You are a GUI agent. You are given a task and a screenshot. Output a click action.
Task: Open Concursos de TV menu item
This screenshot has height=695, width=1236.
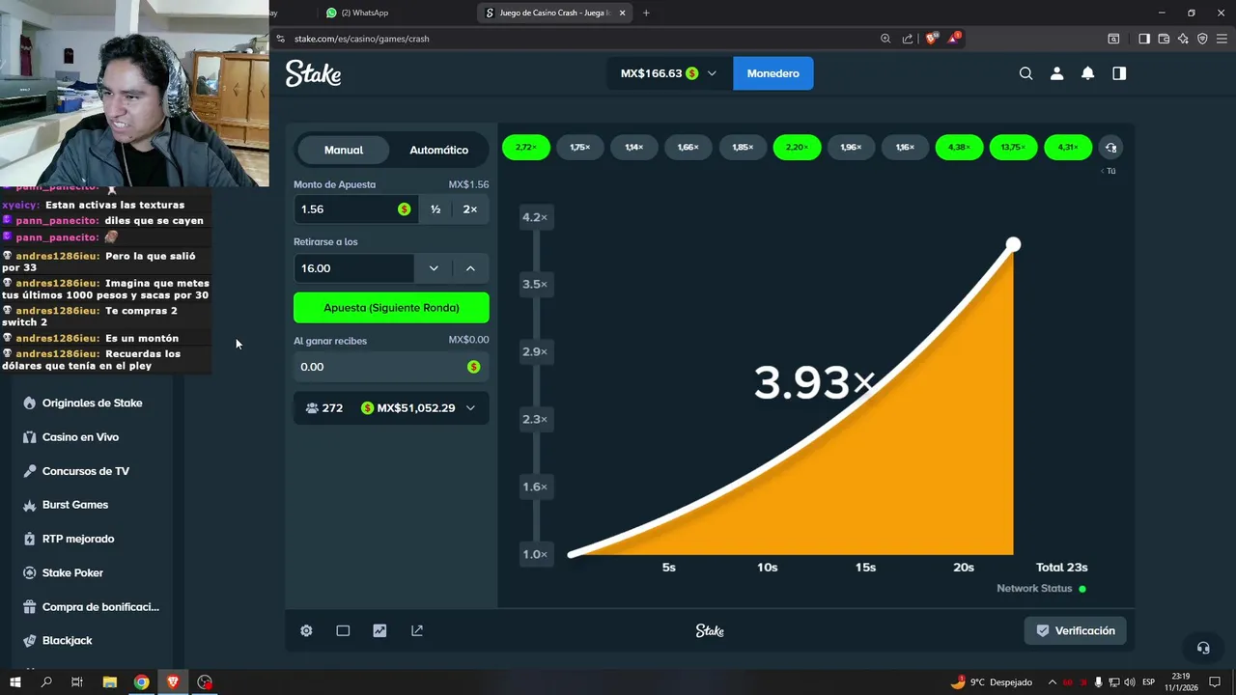pos(85,471)
